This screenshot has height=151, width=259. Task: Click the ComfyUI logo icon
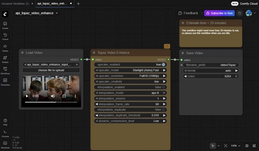pos(5,14)
